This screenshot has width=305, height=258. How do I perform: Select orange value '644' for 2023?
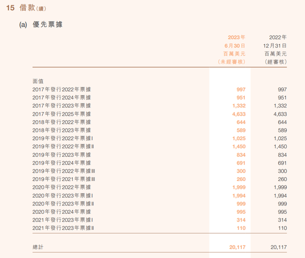click(241, 122)
